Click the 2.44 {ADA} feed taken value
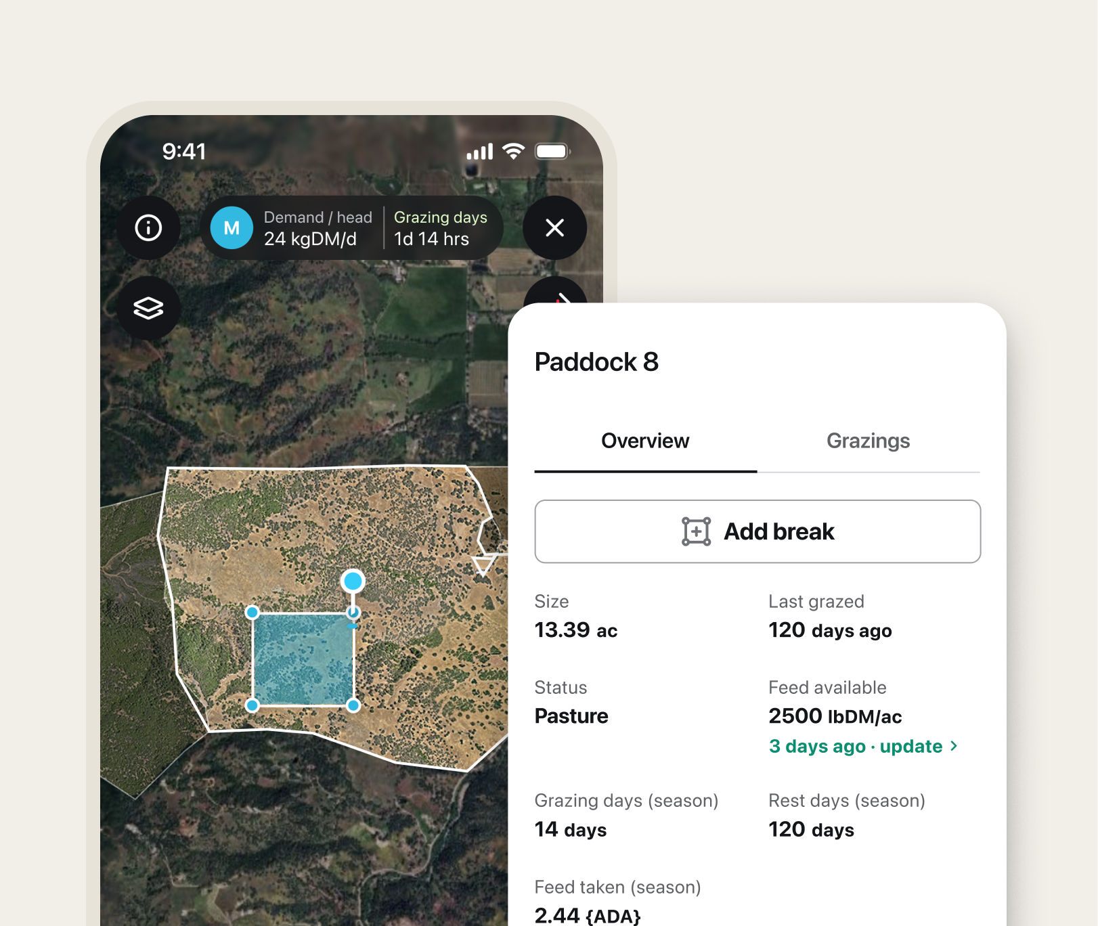Screen dimensions: 1098x926 [588, 915]
